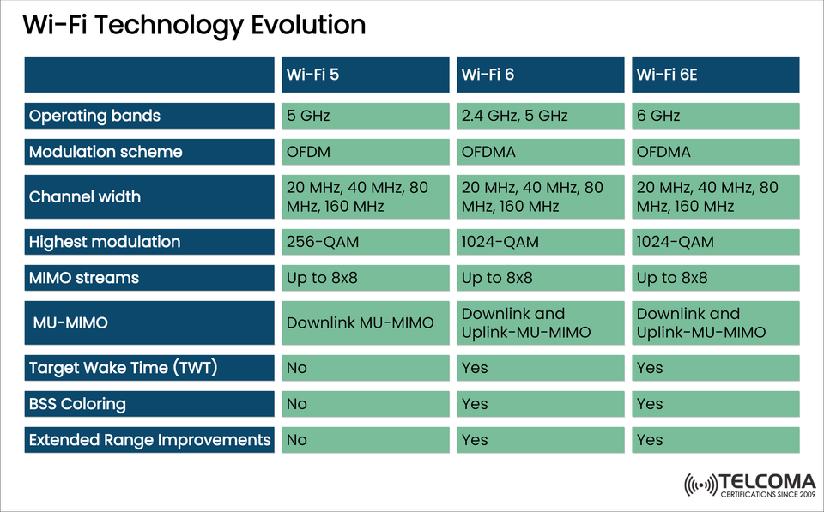824x512 pixels.
Task: Click BSS Coloring No cell for Wi-Fi 5
Action: (365, 404)
